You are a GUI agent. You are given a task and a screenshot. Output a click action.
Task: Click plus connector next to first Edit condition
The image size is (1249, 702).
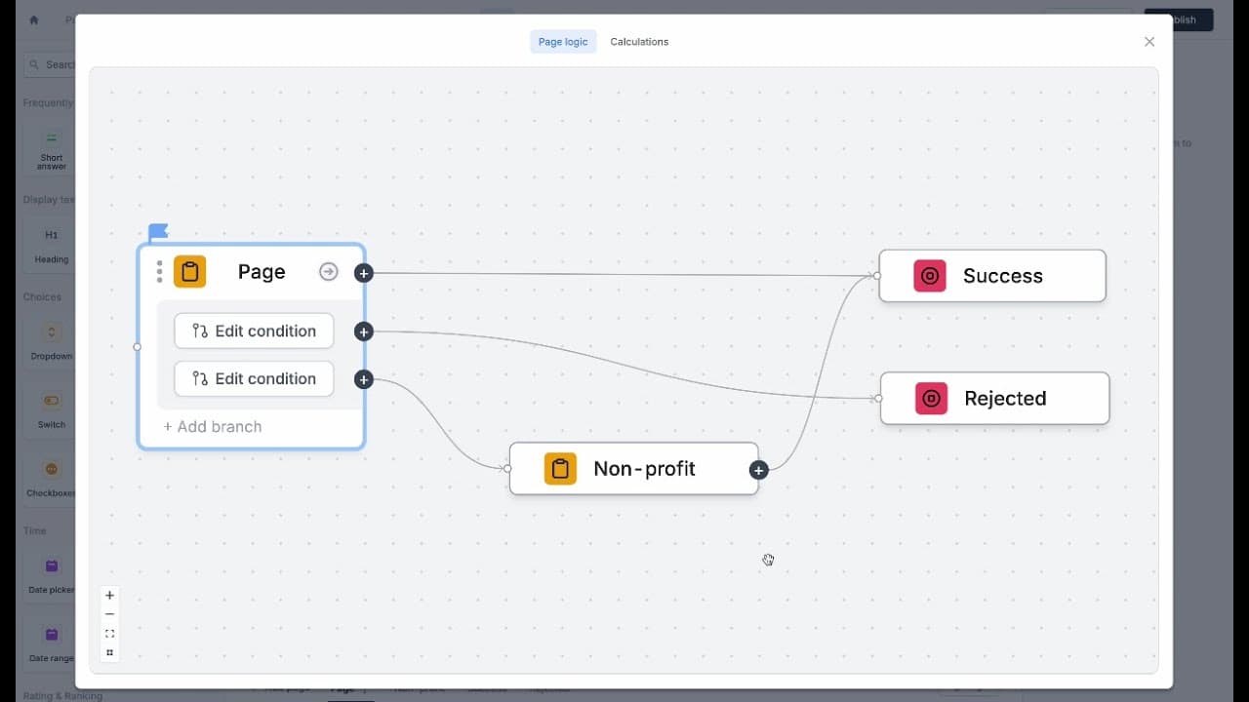coord(363,331)
